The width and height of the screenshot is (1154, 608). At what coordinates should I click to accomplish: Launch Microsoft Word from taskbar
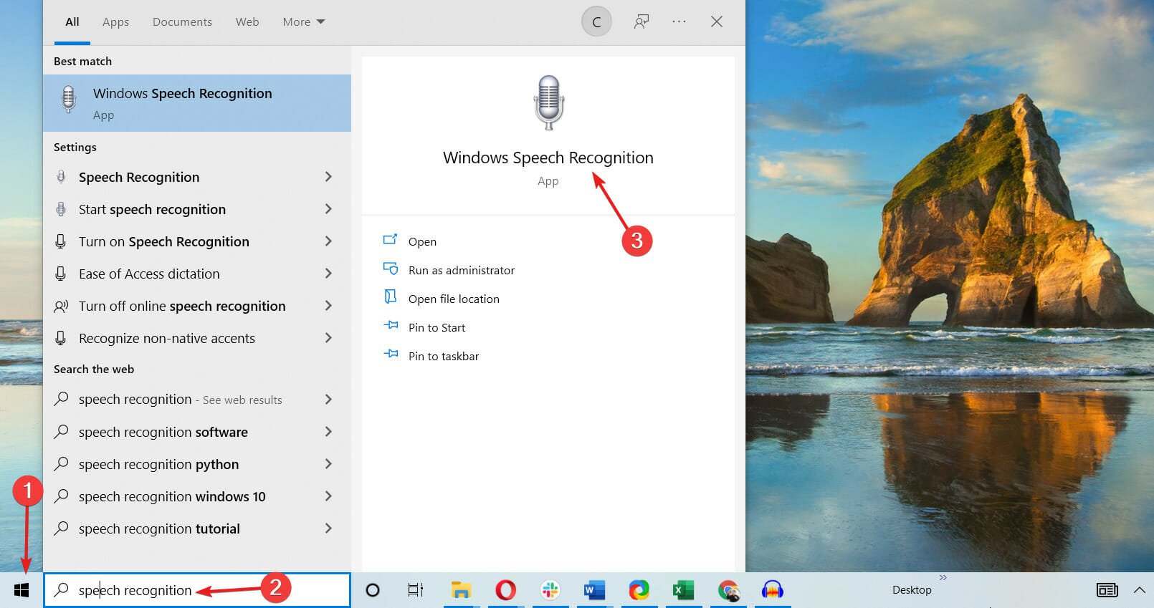pos(594,590)
